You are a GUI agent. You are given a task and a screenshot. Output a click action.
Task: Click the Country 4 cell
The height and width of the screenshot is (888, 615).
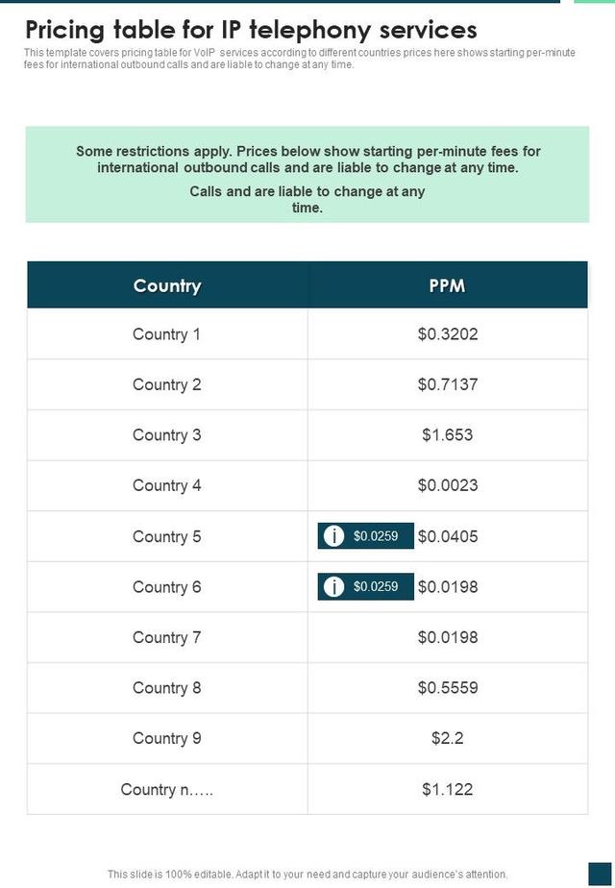coord(167,485)
